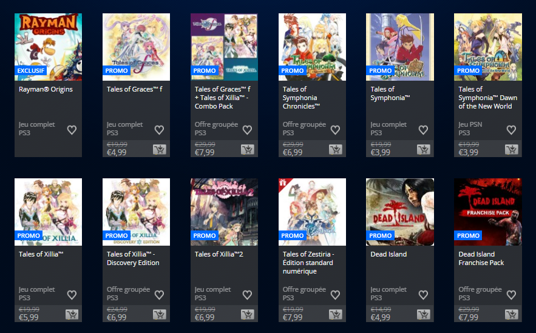Toggle wishlist heart for Rayman Origins
The width and height of the screenshot is (536, 333).
click(x=72, y=130)
